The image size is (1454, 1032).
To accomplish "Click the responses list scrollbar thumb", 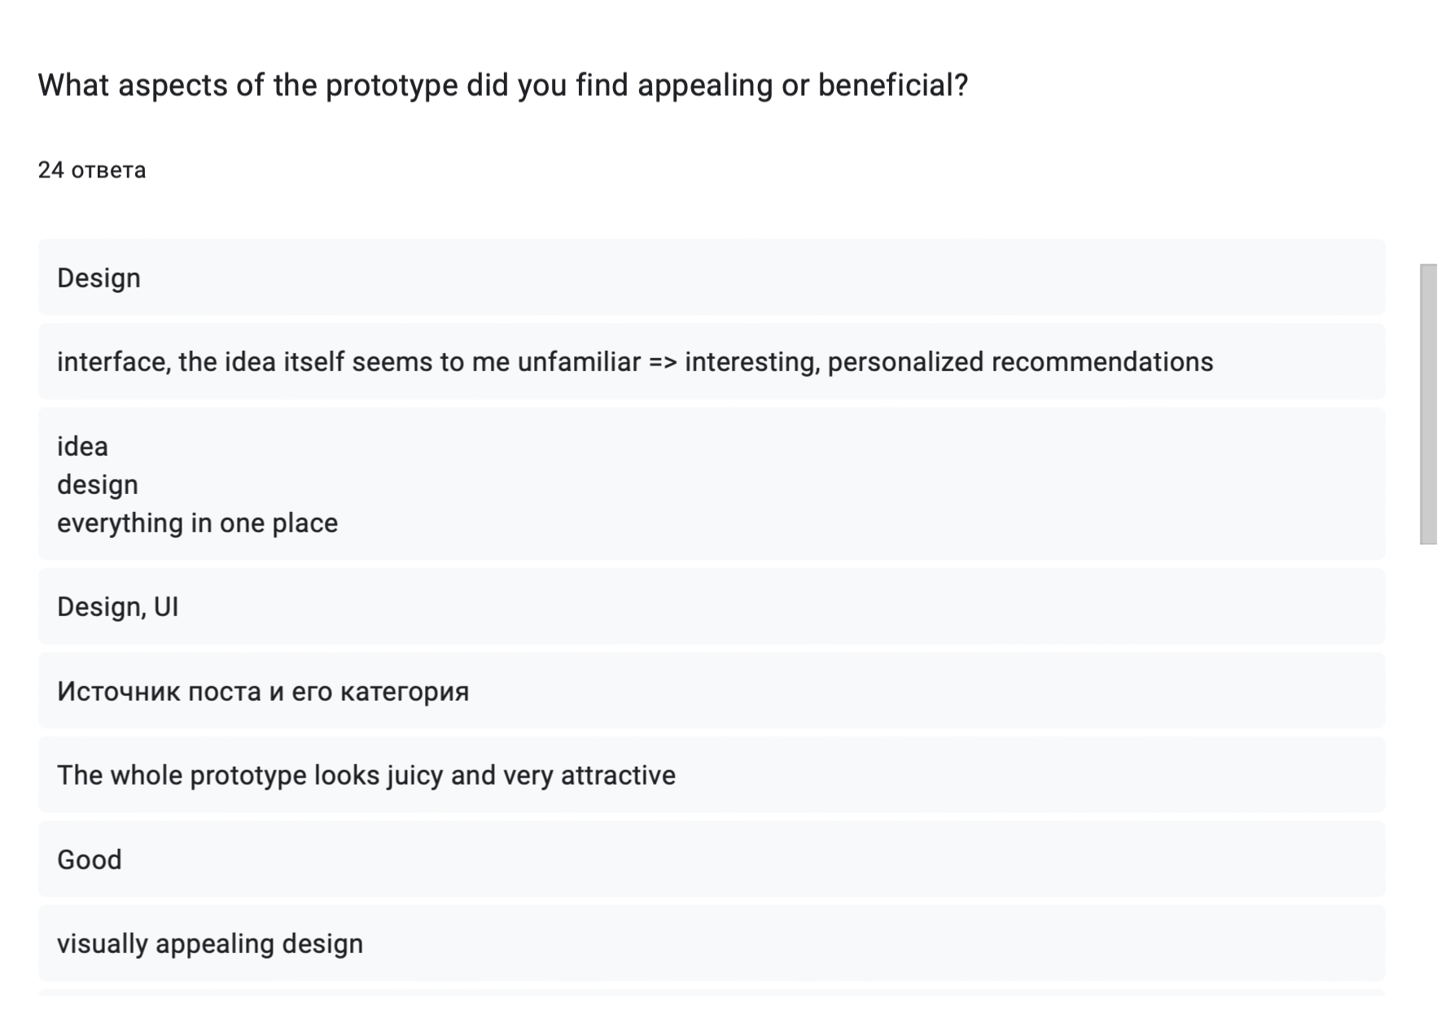I will tap(1428, 404).
